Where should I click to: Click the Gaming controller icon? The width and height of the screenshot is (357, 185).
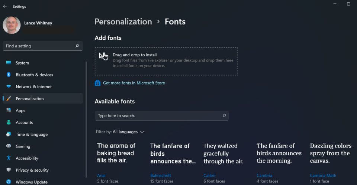coord(9,146)
